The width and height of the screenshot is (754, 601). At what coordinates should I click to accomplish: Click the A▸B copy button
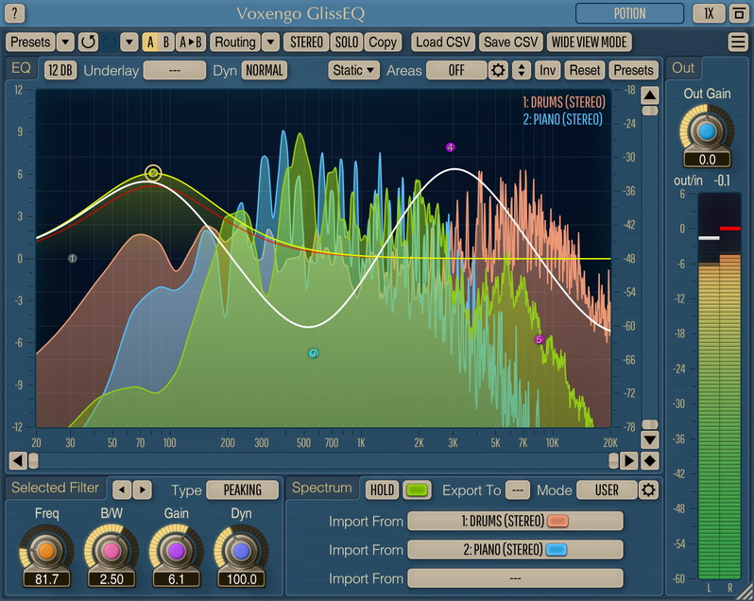pyautogui.click(x=191, y=43)
